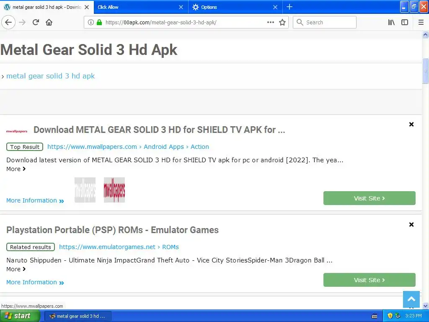Close the Click Allow tab
The height and width of the screenshot is (322, 429).
[181, 7]
